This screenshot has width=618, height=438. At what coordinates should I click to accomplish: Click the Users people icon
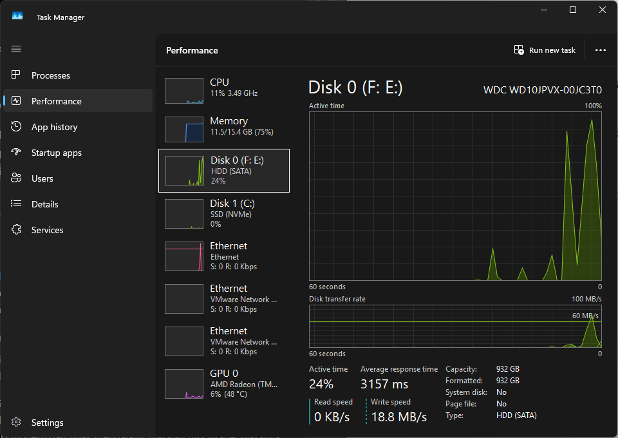[x=16, y=178]
